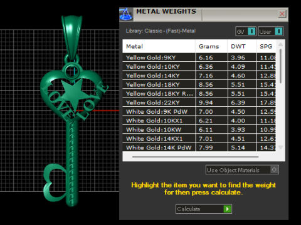Select the Yellow Gold:18KY row
Screen dimensions: 301x225
[199, 84]
